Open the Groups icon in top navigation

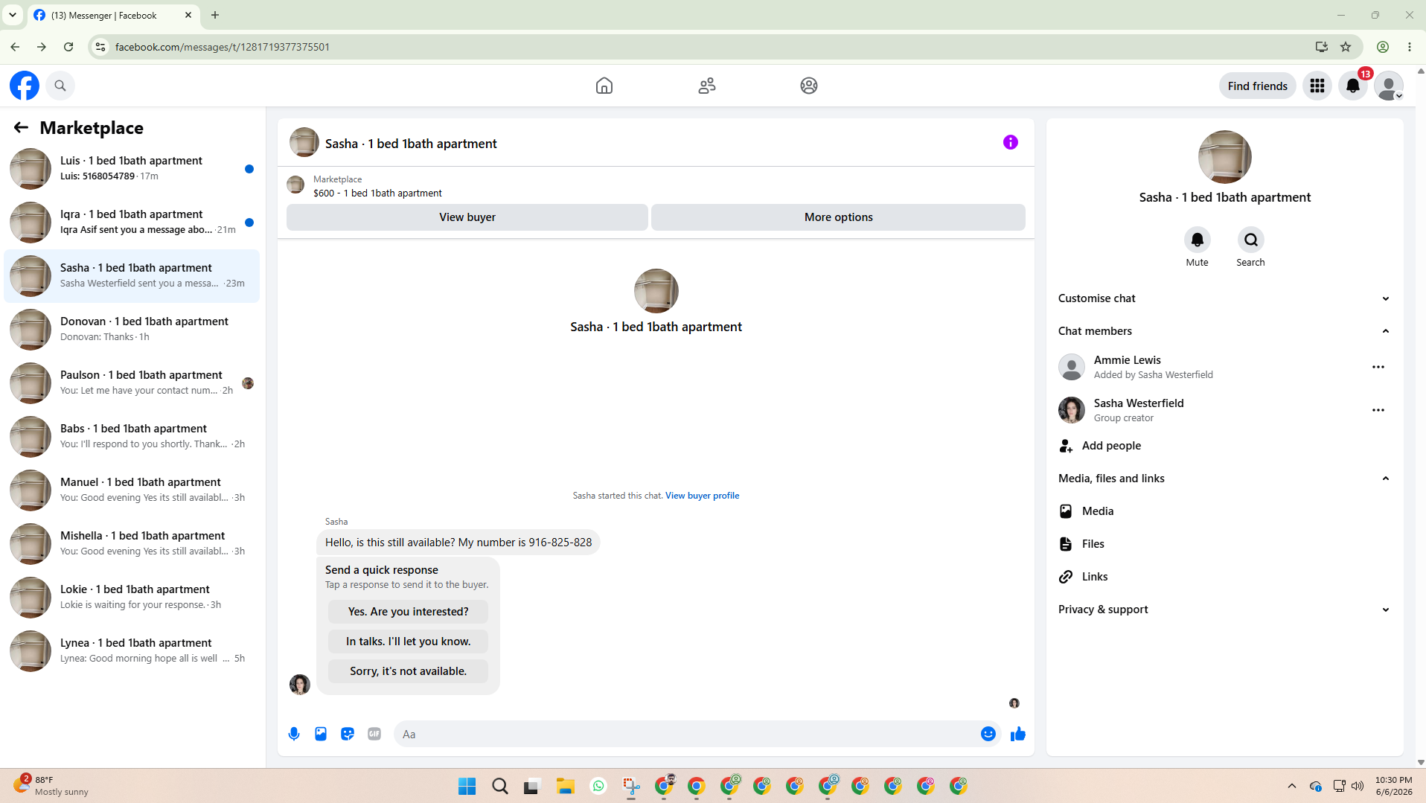pyautogui.click(x=809, y=86)
